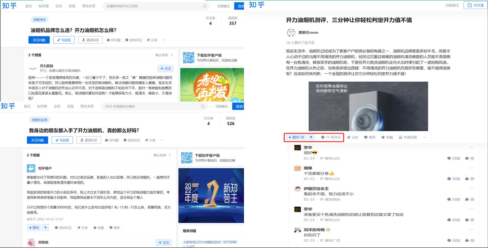488x248 pixels.
Task: Click the search icon in the 在缅甸失联学生已找到 box
Action: coord(205,6)
